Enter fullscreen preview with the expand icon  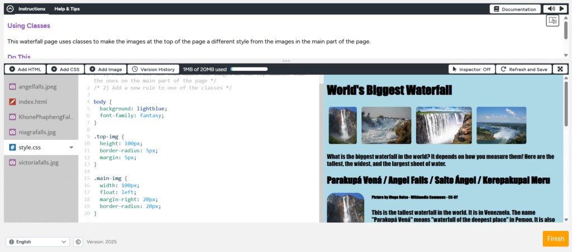pyautogui.click(x=560, y=69)
